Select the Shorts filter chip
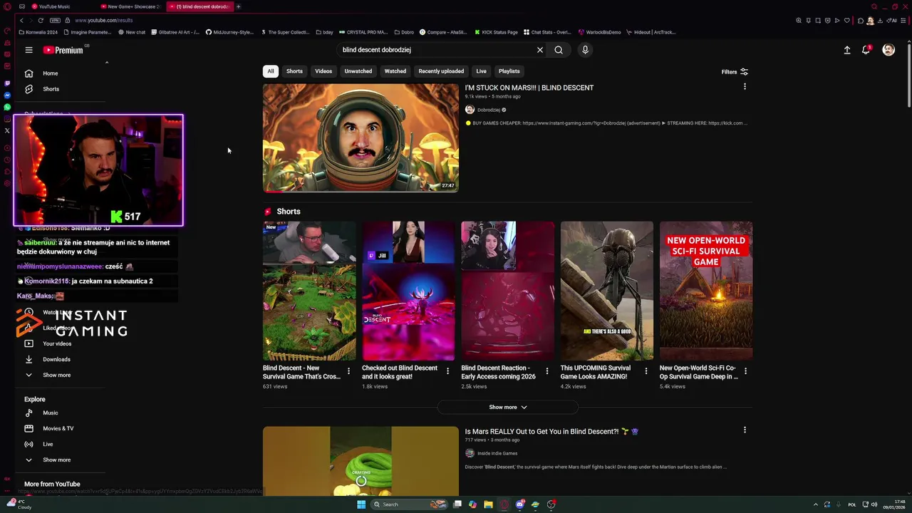The width and height of the screenshot is (912, 513). (294, 71)
